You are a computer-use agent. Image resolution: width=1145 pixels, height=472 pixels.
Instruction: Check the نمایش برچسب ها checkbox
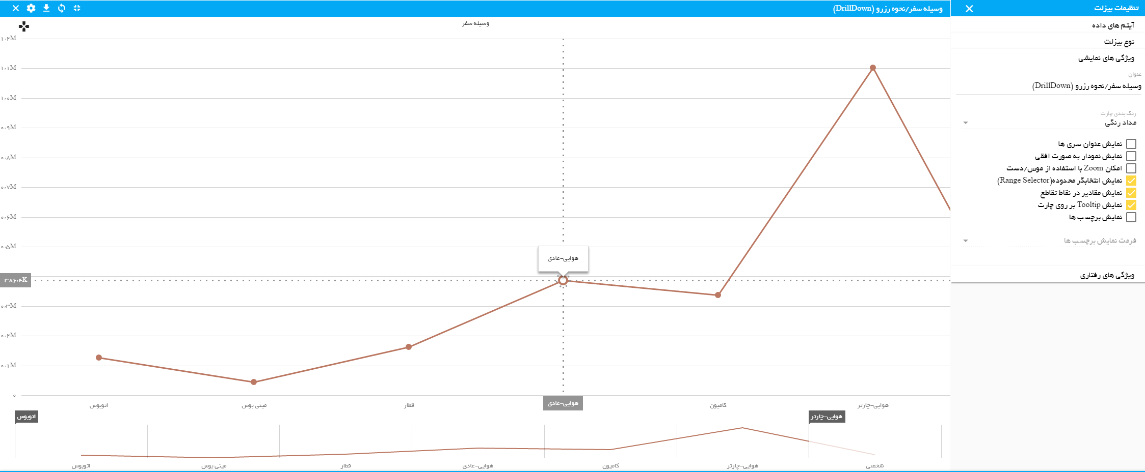click(1131, 217)
